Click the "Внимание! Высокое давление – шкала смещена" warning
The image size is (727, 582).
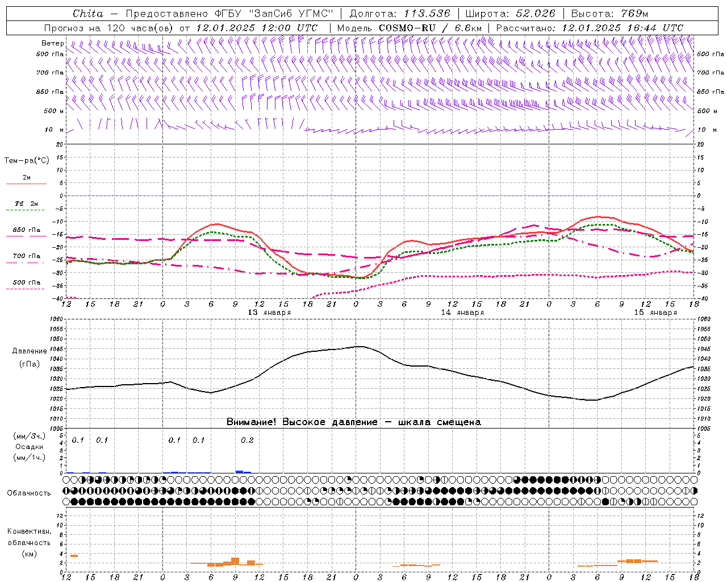[353, 422]
